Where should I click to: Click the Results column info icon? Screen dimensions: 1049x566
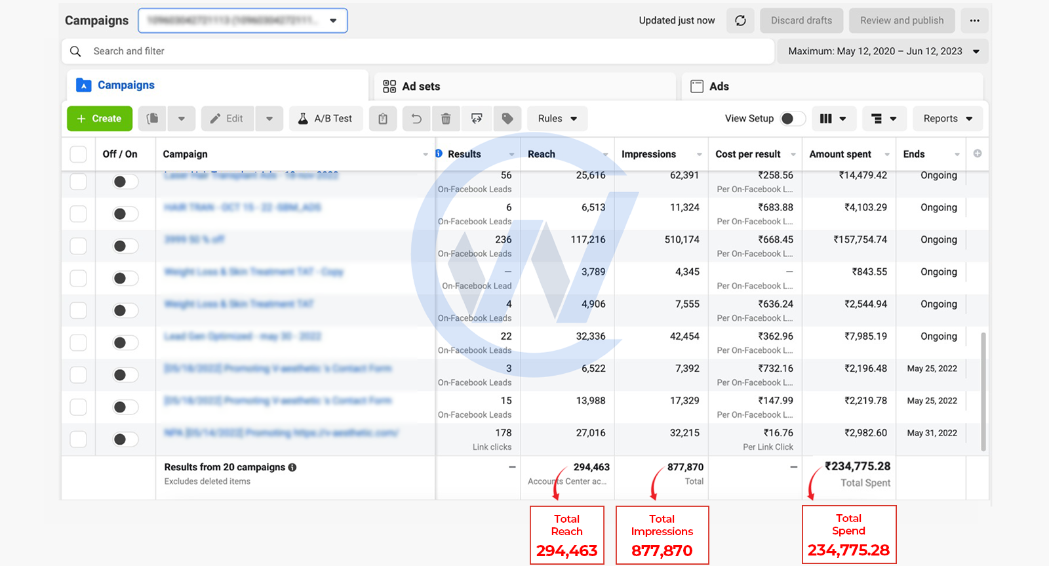[439, 153]
